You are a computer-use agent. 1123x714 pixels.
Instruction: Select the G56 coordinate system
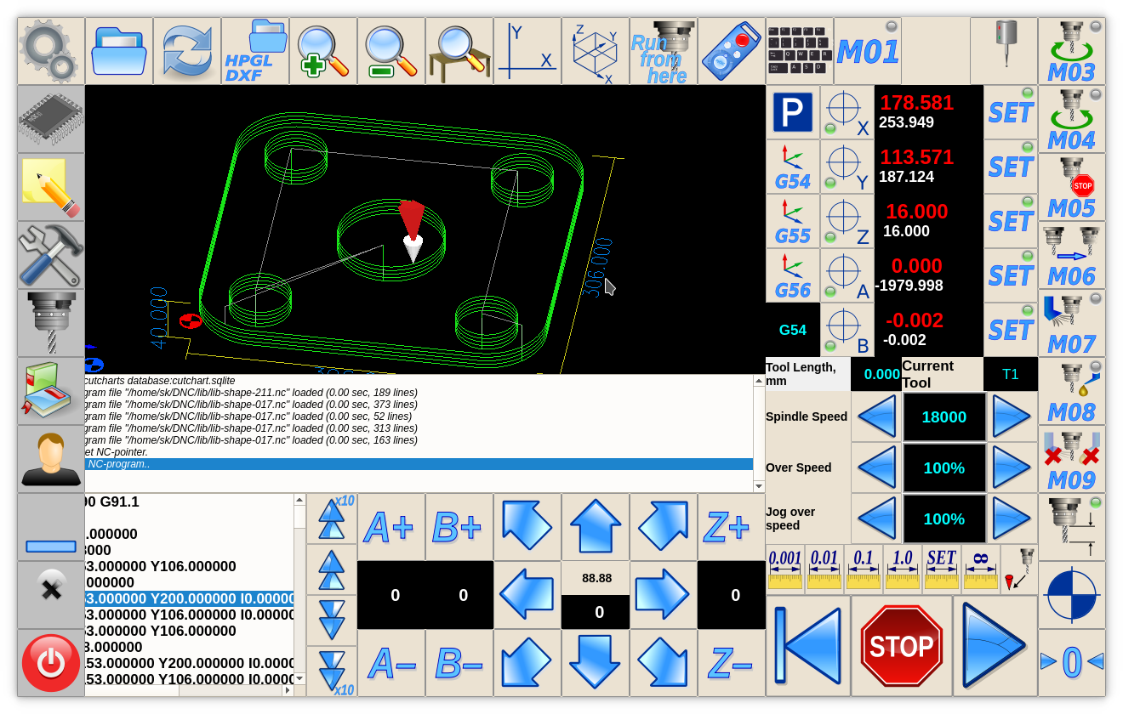[x=792, y=275]
